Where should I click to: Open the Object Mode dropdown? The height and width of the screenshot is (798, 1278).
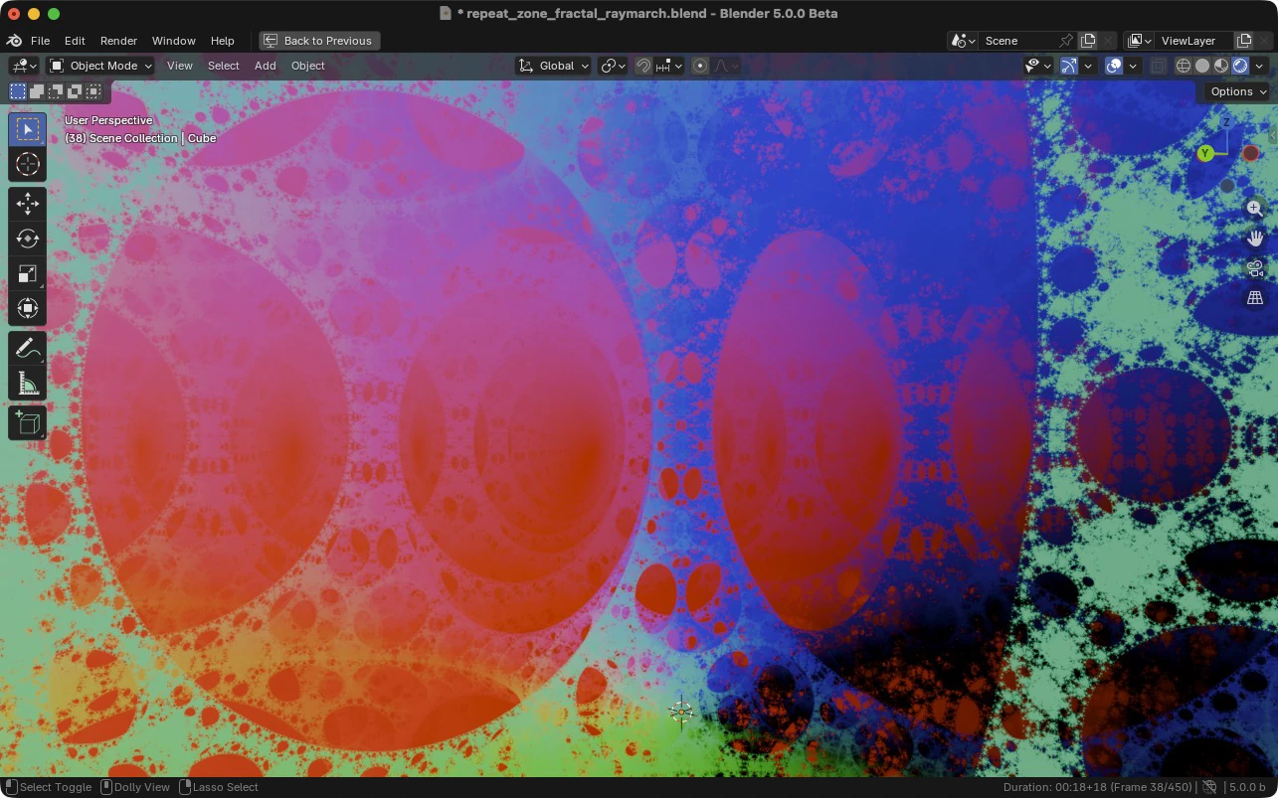click(x=100, y=66)
